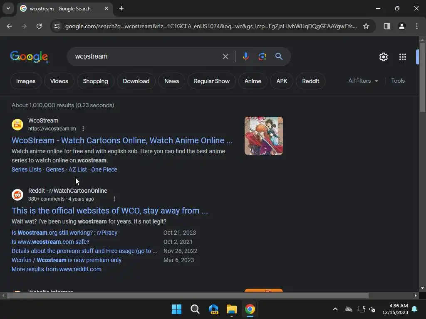Viewport: 426px width, 319px height.
Task: Open a new browser tab
Action: click(121, 8)
